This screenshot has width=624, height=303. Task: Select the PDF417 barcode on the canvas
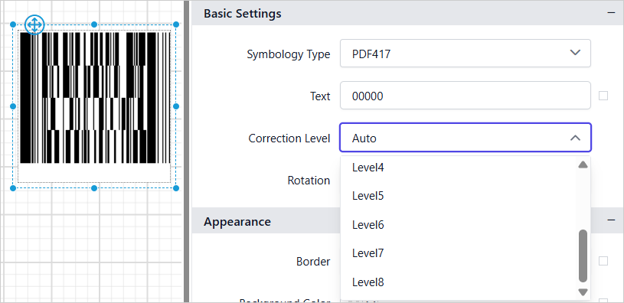pyautogui.click(x=94, y=98)
